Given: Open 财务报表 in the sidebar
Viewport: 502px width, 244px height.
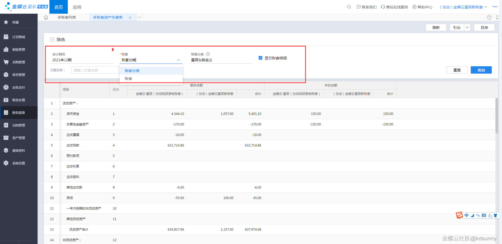Looking at the screenshot, I should [x=18, y=113].
